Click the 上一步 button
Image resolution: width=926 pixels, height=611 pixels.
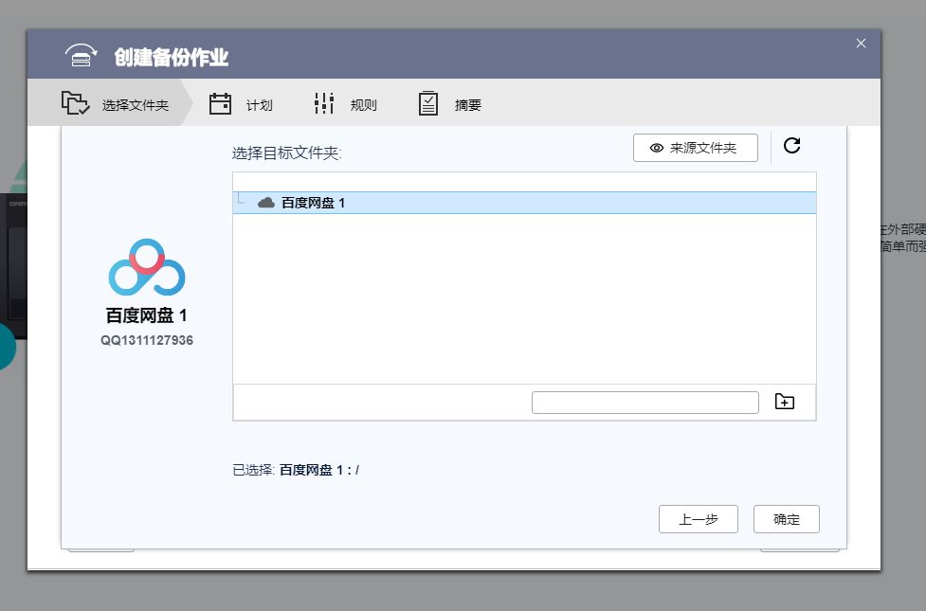point(699,518)
